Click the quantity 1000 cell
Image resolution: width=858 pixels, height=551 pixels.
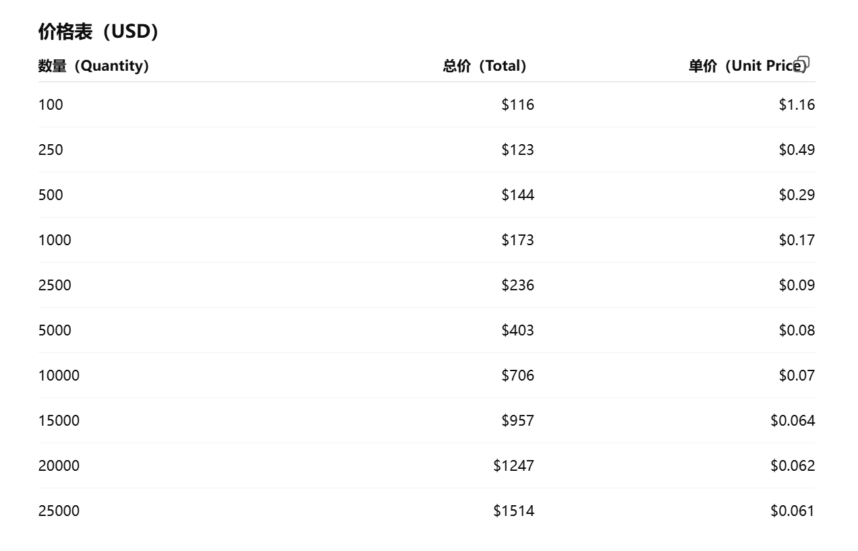pyautogui.click(x=55, y=240)
